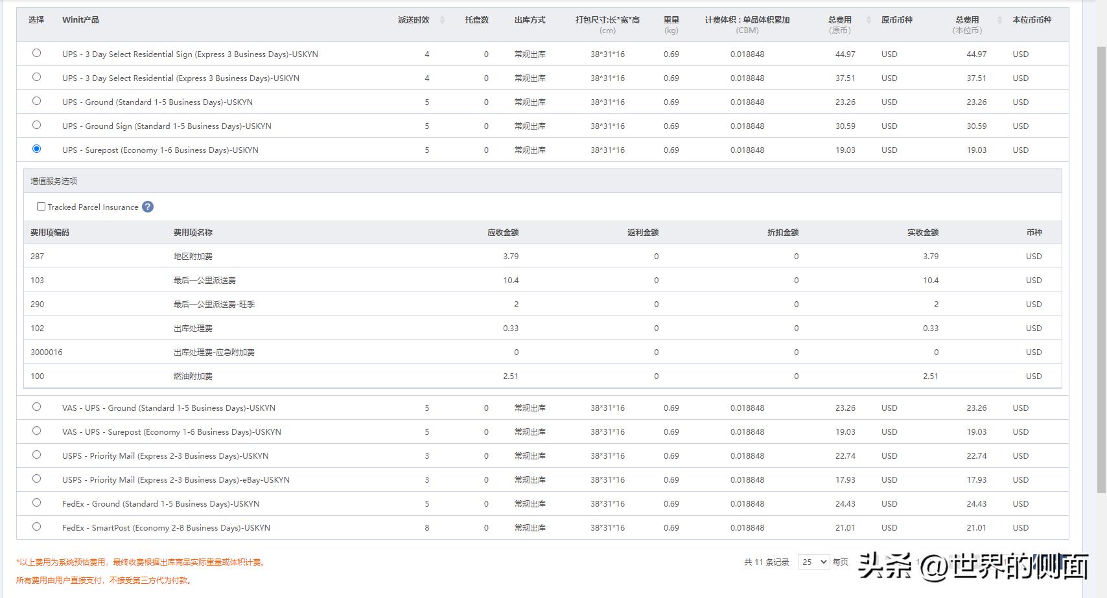Click the sort arrows on 派送时效 column
This screenshot has height=598, width=1107.
(x=442, y=20)
